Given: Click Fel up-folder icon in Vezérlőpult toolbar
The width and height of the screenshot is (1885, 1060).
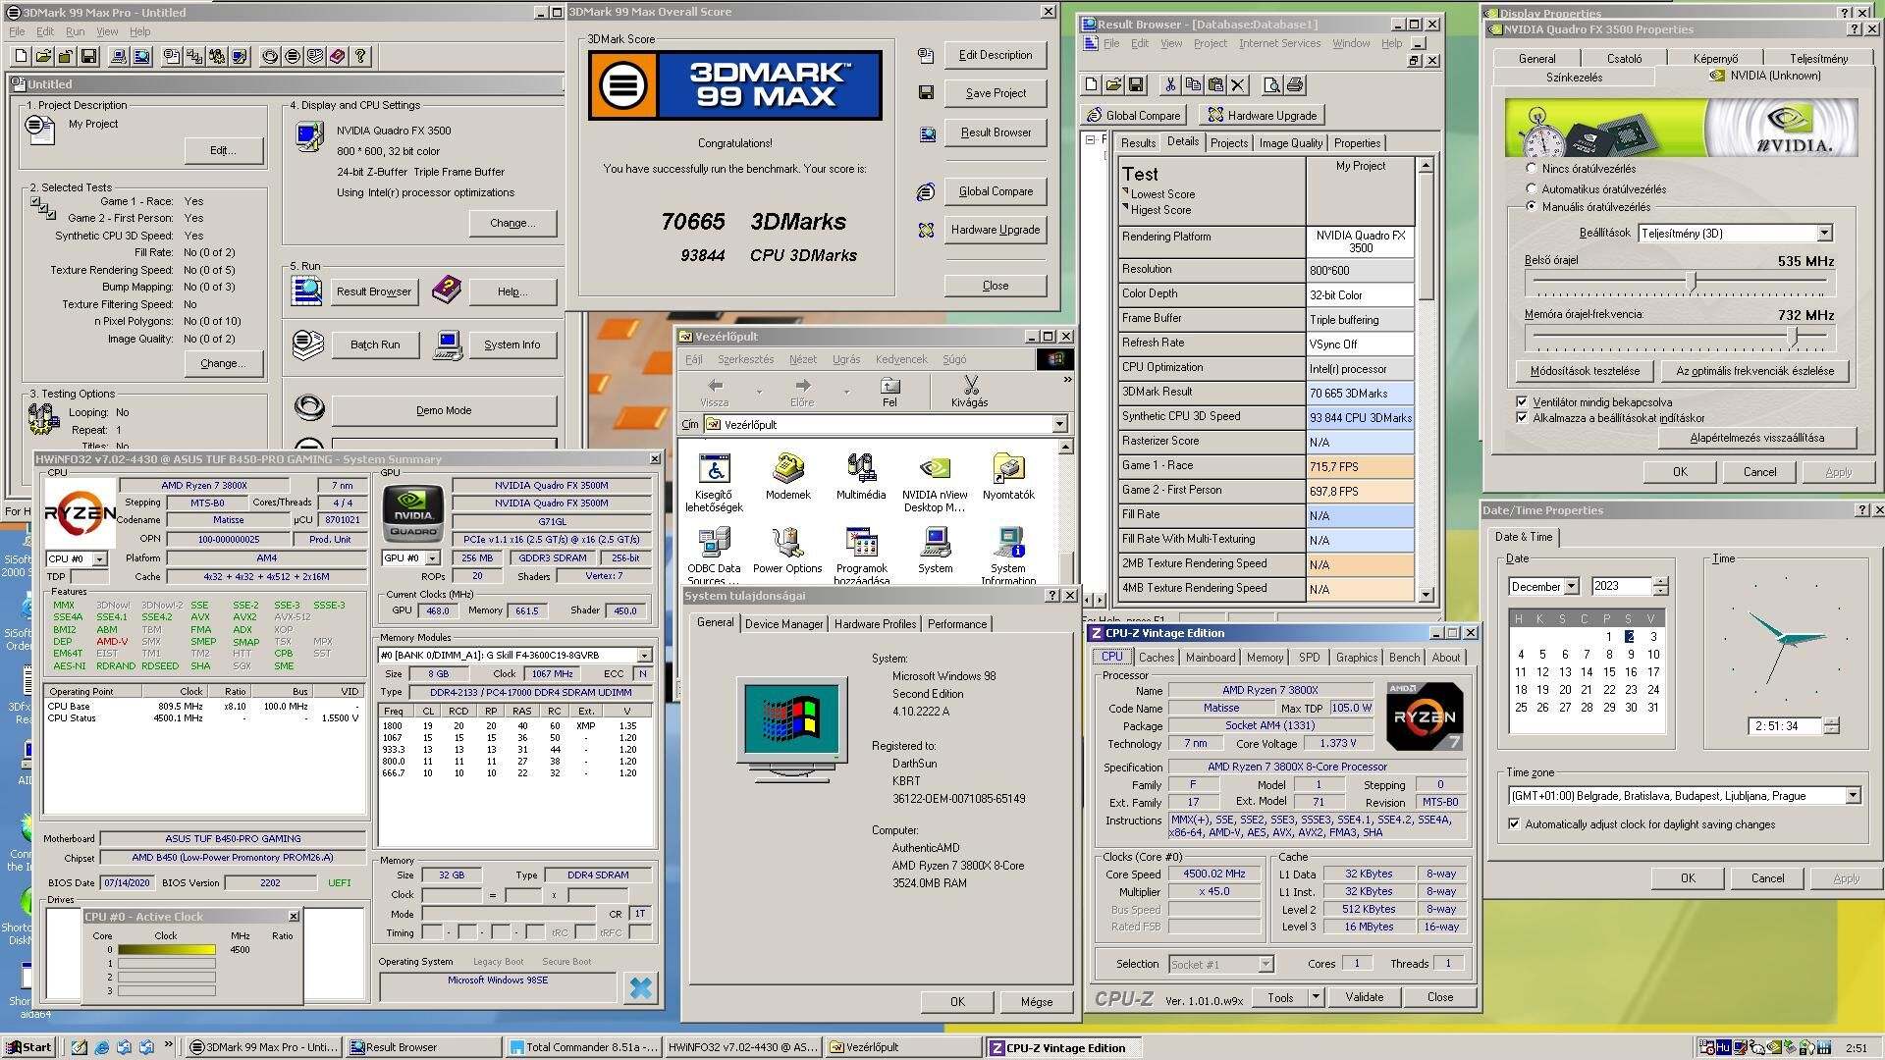Looking at the screenshot, I should pos(889,391).
